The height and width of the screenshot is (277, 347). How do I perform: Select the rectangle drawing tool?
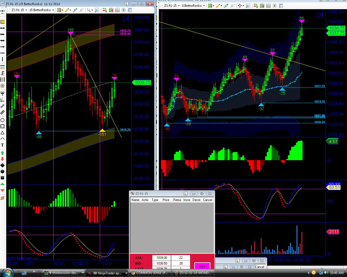pyautogui.click(x=2, y=126)
